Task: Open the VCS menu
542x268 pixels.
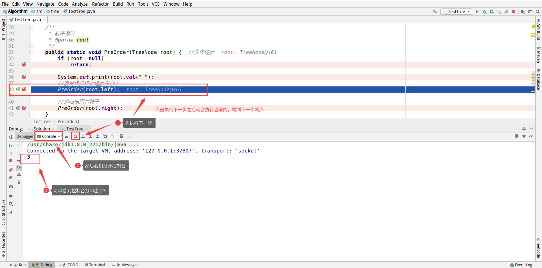Action: [156, 4]
